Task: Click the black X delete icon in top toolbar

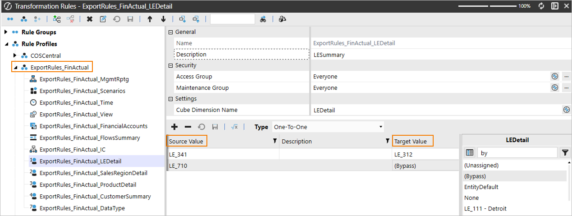Action: pos(90,19)
